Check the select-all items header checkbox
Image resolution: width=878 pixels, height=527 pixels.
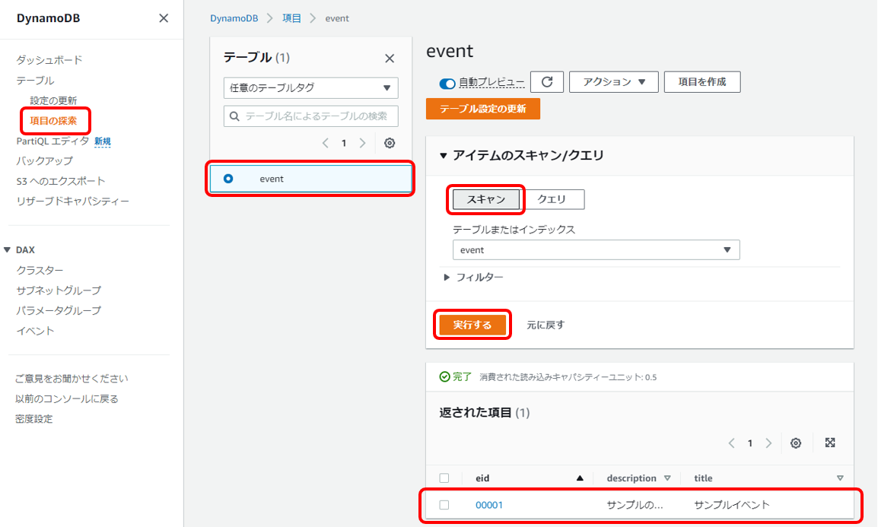click(444, 478)
